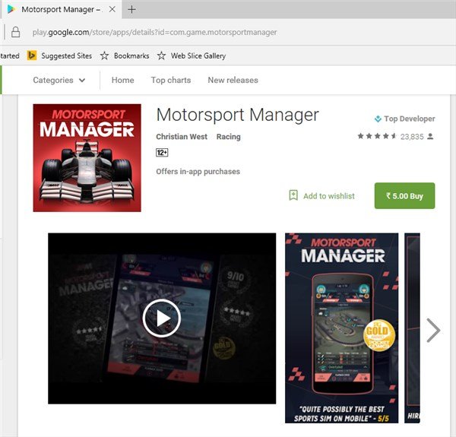
Task: Open the New releases tab
Action: coord(233,80)
